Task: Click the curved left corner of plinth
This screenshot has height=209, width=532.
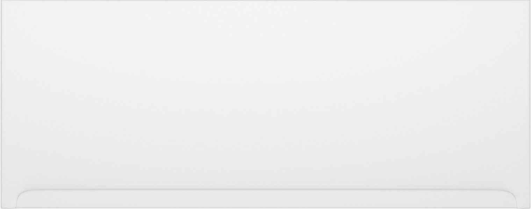Action: click(x=22, y=196)
